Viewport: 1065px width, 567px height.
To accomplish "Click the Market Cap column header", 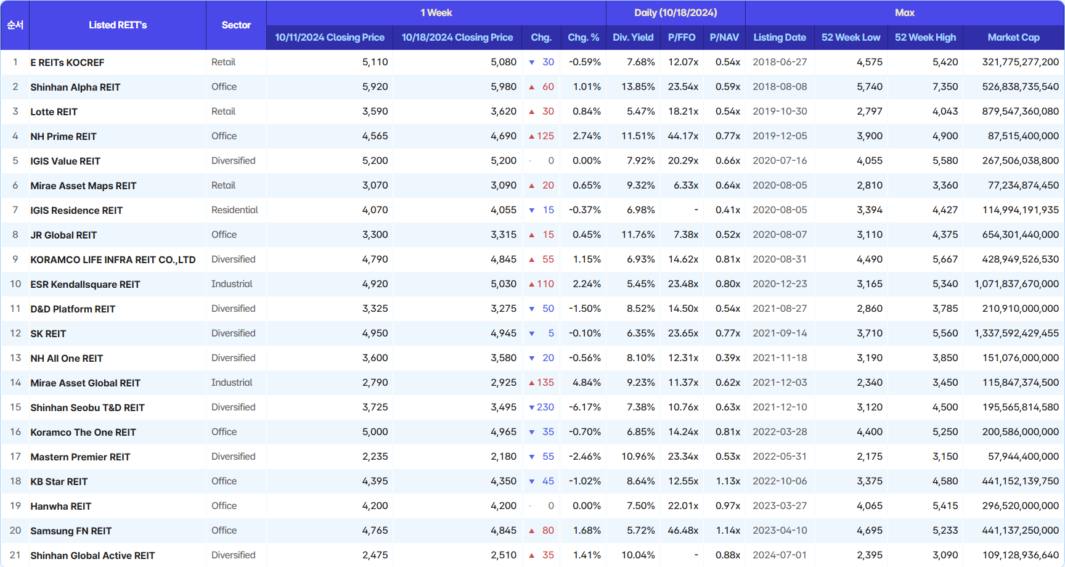I will tap(1013, 38).
